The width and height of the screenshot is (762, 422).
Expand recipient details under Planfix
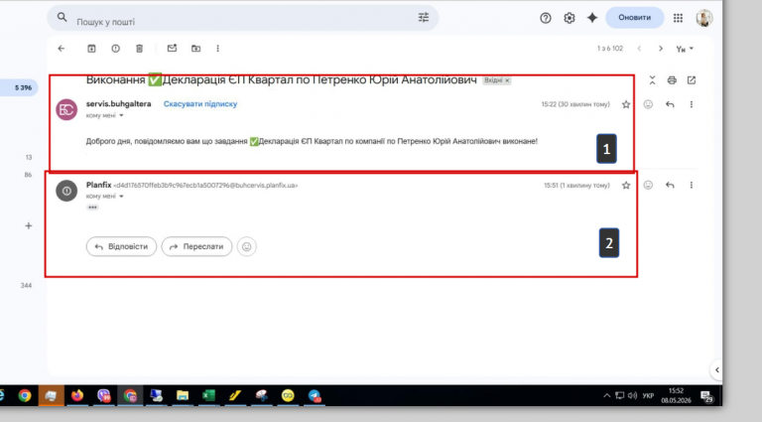coord(121,197)
